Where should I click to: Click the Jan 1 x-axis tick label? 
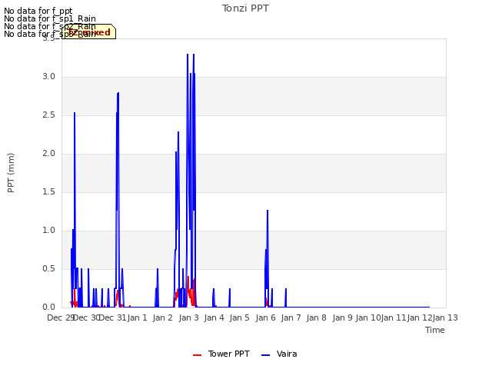pos(138,317)
